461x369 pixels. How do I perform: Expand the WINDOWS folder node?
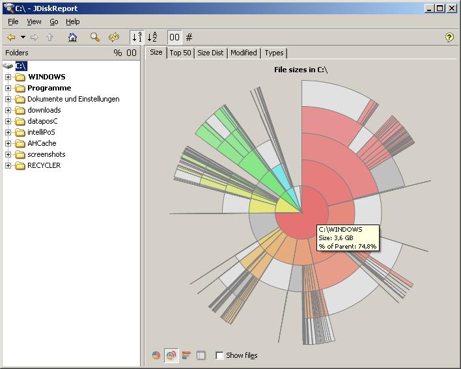(x=8, y=77)
